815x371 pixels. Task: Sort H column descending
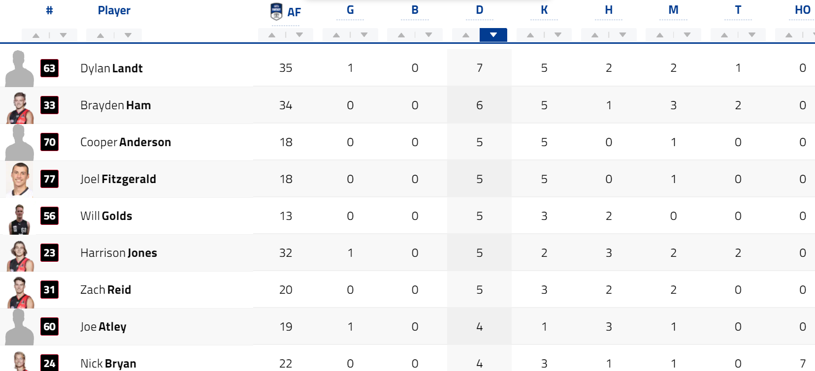(623, 35)
